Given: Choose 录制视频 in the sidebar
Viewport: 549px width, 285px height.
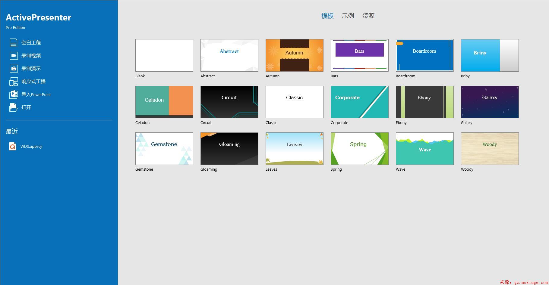Looking at the screenshot, I should tap(31, 56).
